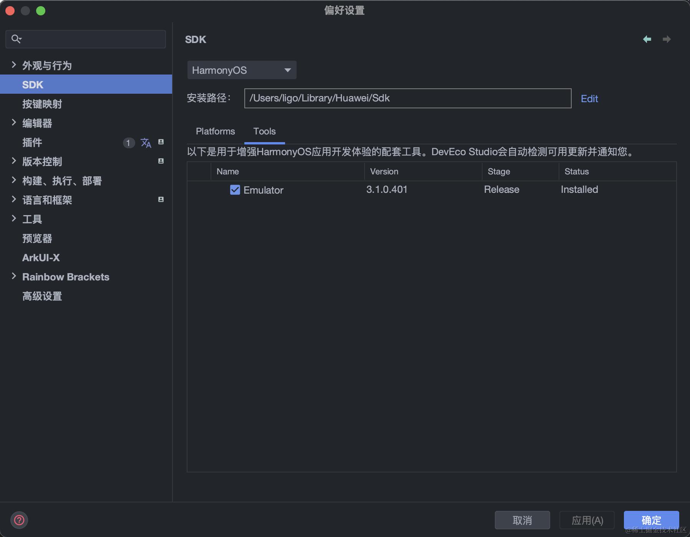The height and width of the screenshot is (537, 690).
Task: Sort by the Version column header
Action: [x=423, y=171]
